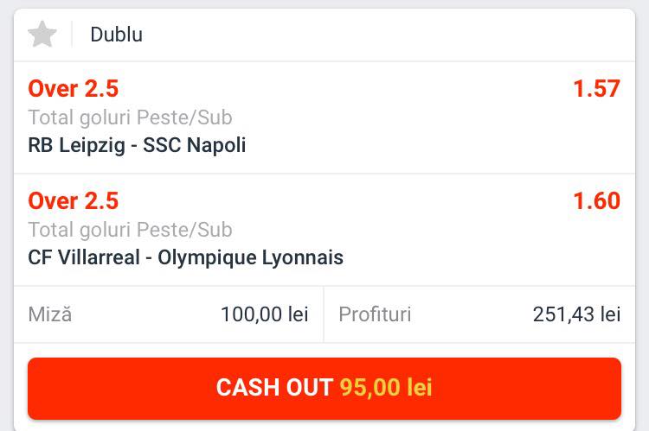Click Total goluri Peste/Sub under Leipzig bet
This screenshot has width=649, height=431.
[130, 117]
